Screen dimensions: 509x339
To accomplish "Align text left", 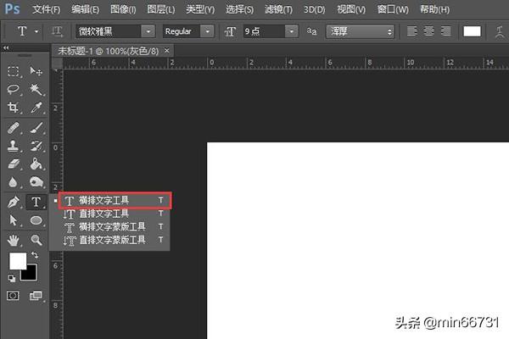I will pyautogui.click(x=412, y=31).
